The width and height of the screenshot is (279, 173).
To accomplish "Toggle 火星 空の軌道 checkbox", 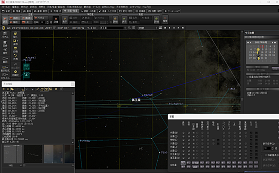I will (x=240, y=143).
